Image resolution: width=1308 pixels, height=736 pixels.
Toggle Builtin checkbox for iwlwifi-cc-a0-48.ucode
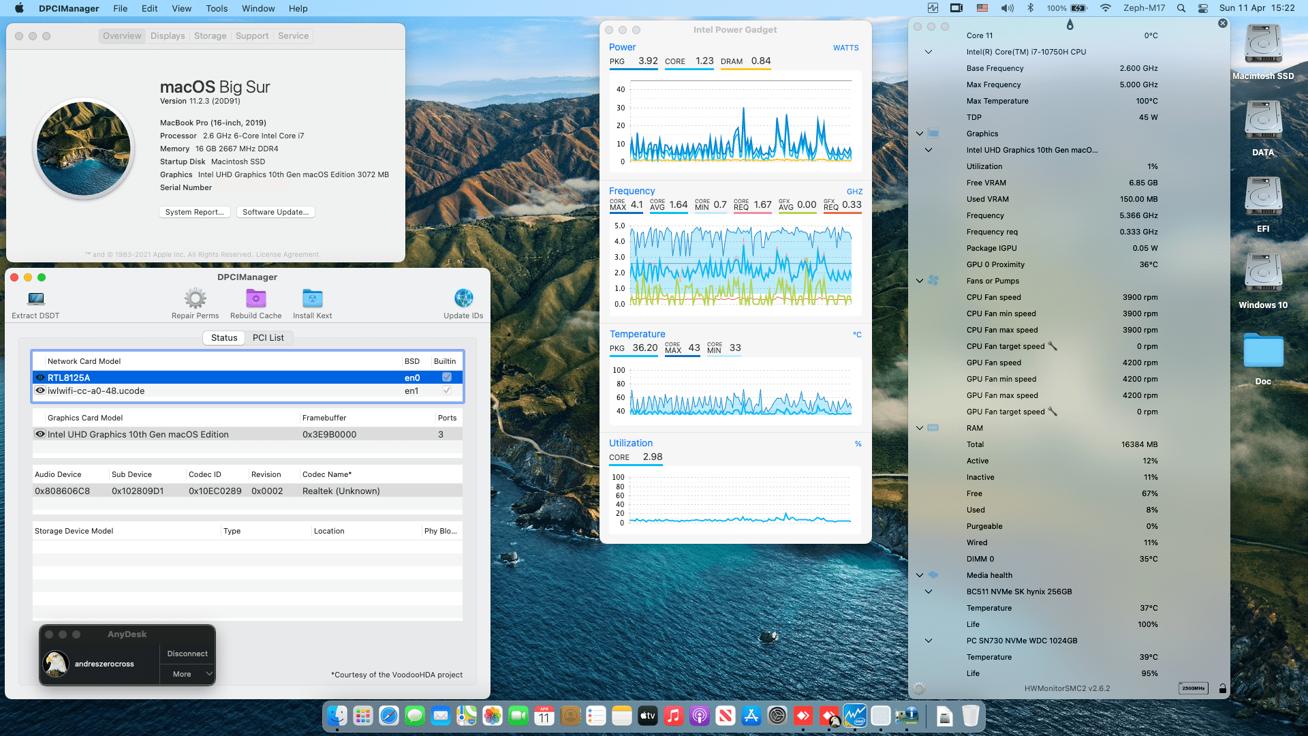coord(447,390)
